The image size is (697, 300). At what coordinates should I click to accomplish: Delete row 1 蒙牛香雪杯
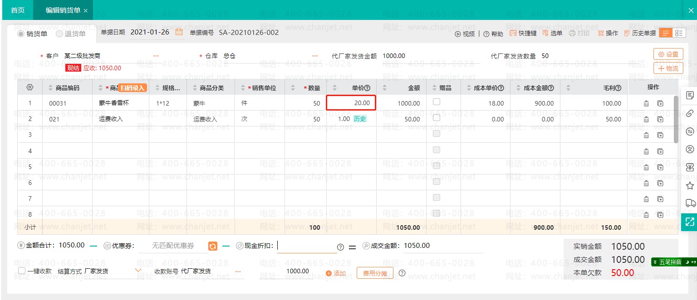(x=646, y=103)
